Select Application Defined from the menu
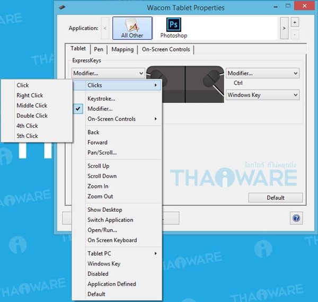This screenshot has height=302, width=318. 117,284
